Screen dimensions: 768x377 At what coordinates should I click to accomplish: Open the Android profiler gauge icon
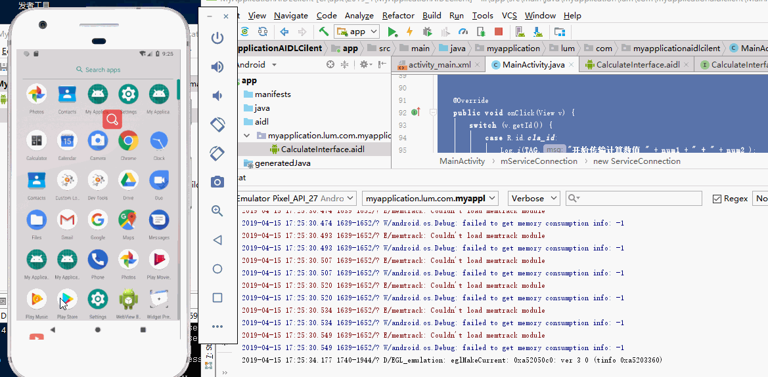click(463, 31)
